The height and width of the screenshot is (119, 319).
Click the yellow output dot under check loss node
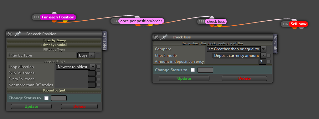point(219,25)
